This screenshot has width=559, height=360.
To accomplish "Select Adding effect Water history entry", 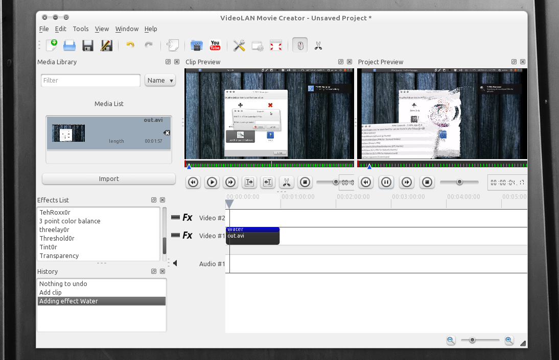I will pos(102,301).
